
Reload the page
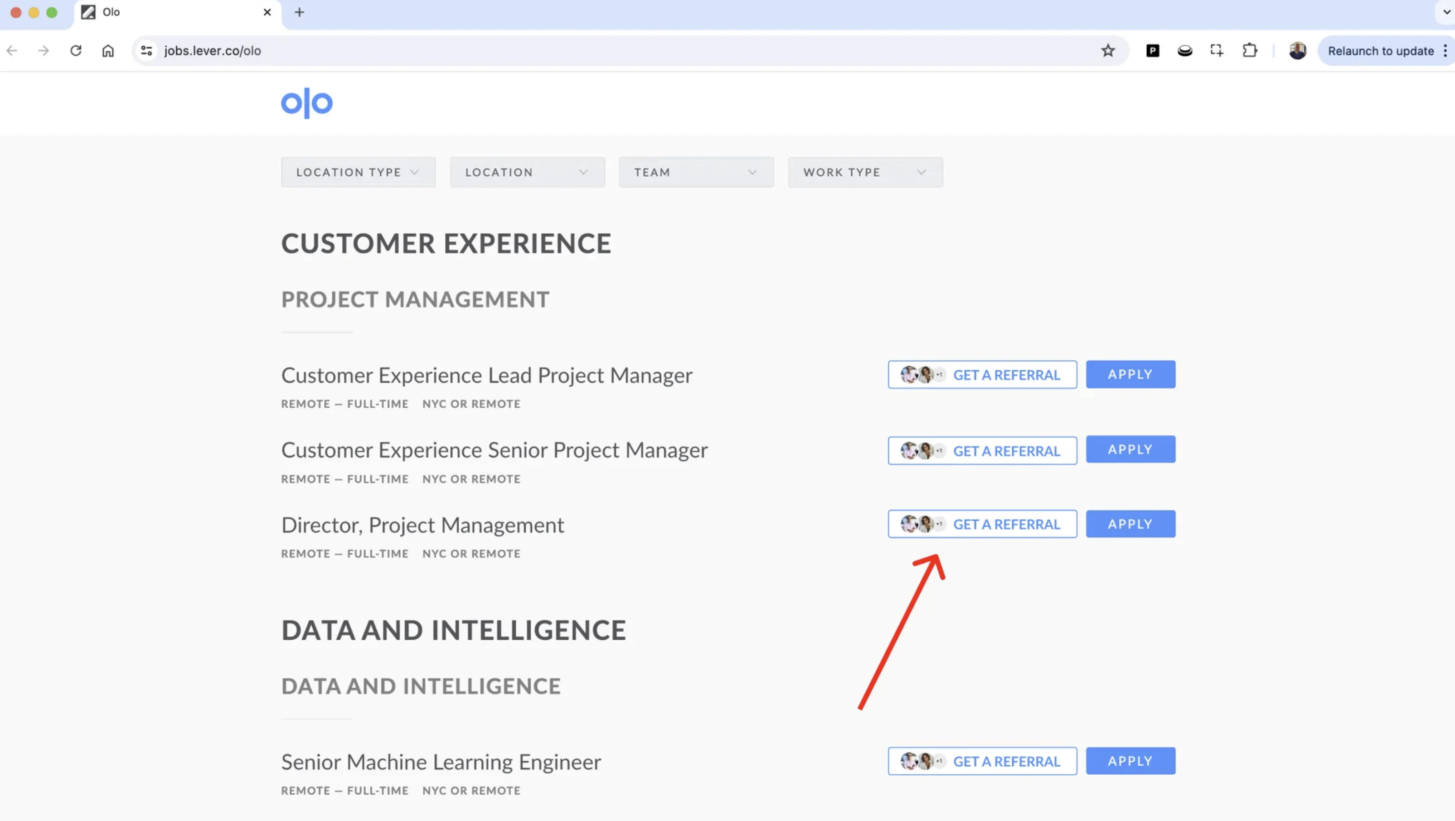[76, 51]
